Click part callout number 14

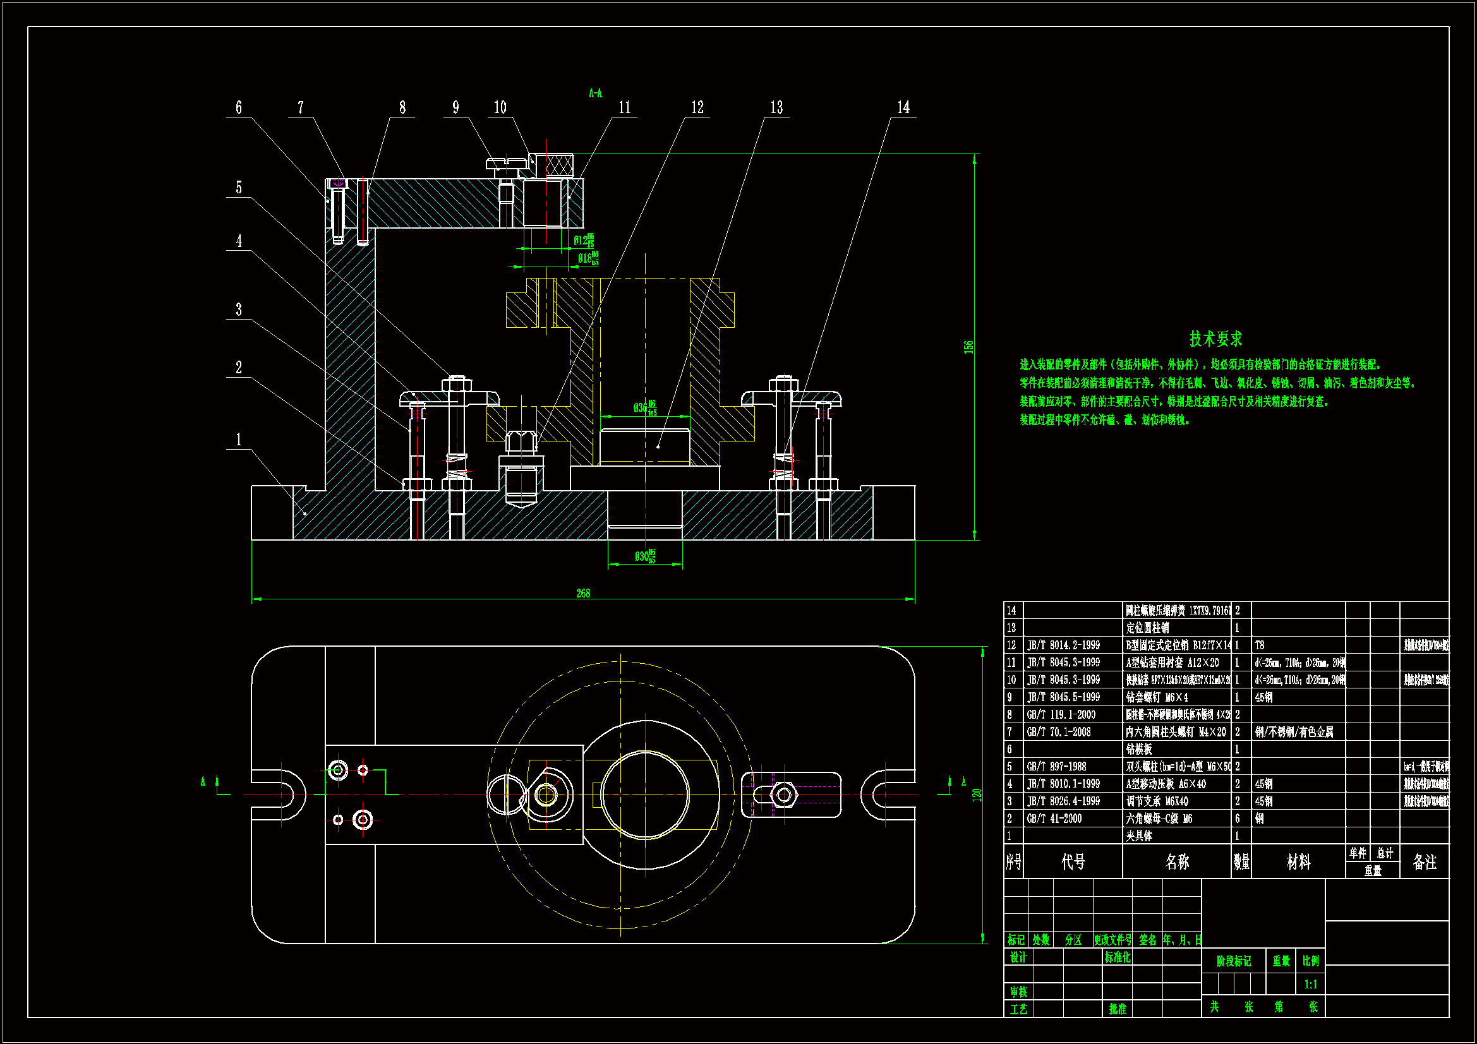(903, 107)
